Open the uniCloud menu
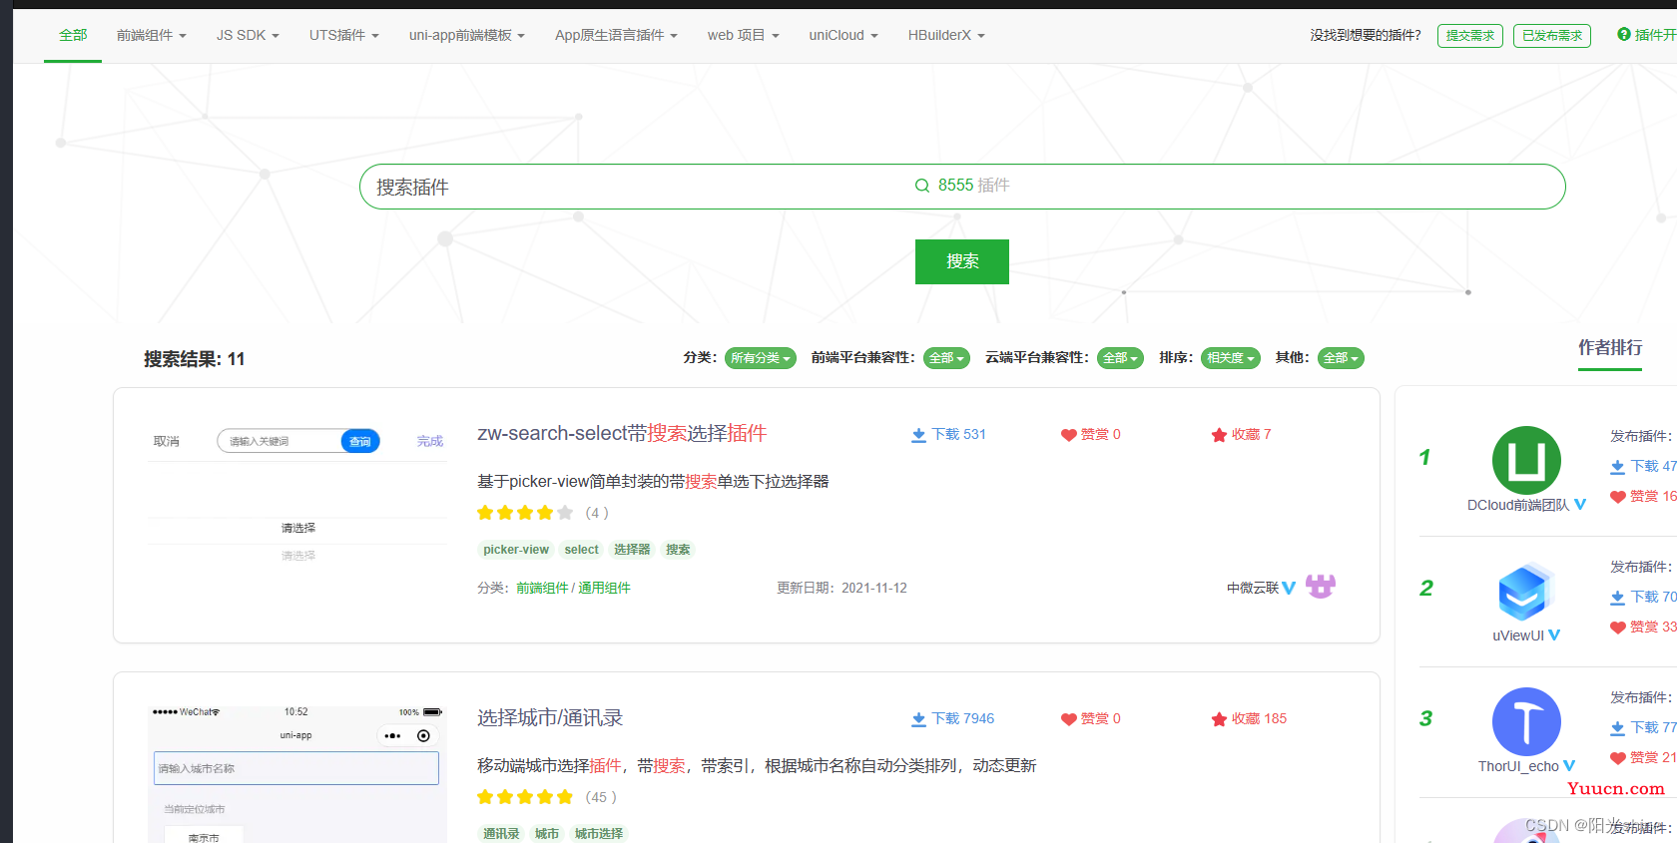 pyautogui.click(x=843, y=35)
